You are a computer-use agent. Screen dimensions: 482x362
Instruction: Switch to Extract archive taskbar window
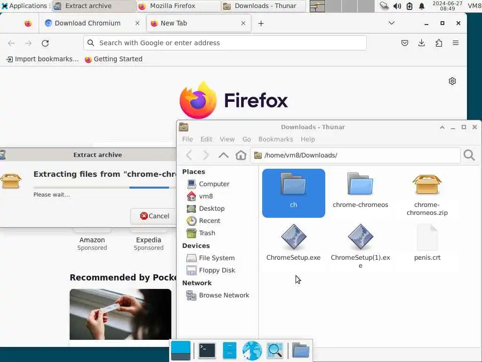point(94,6)
